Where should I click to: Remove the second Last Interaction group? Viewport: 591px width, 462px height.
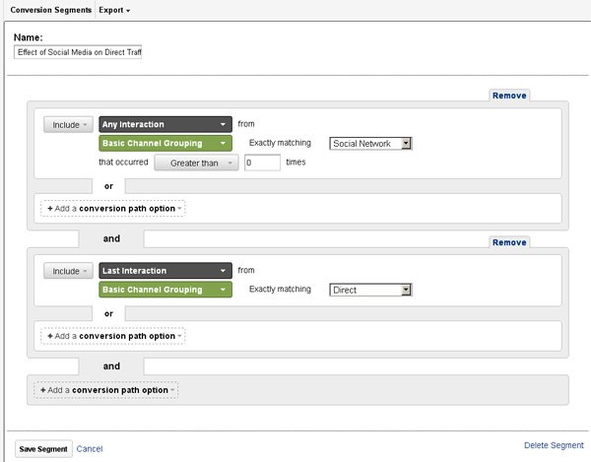[509, 242]
